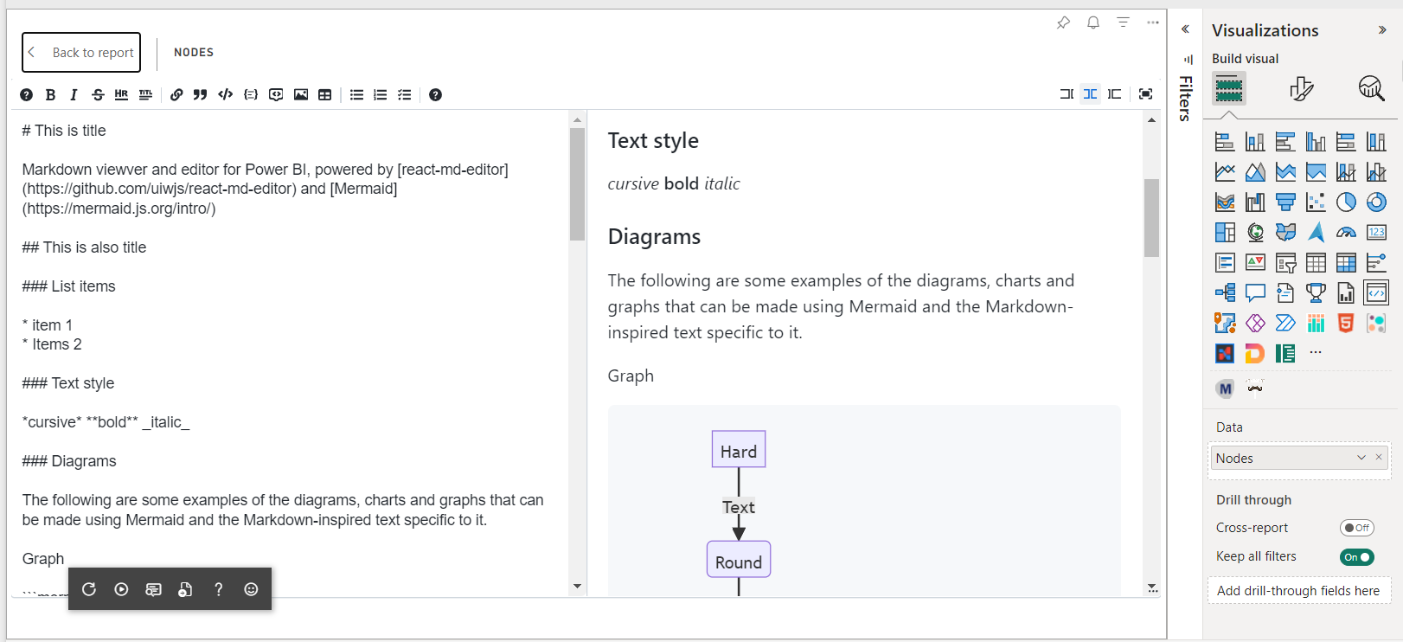The image size is (1403, 642).
Task: Click Back to report button
Action: (x=81, y=53)
